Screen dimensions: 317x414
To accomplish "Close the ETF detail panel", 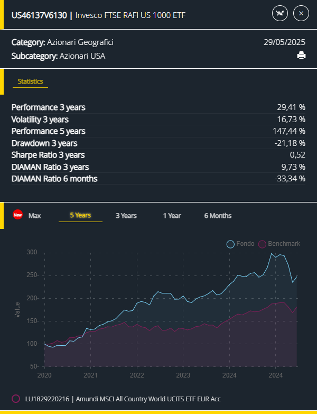I will [301, 14].
